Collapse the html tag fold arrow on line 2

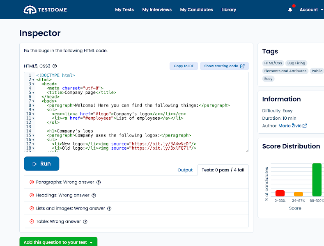(x=33, y=80)
